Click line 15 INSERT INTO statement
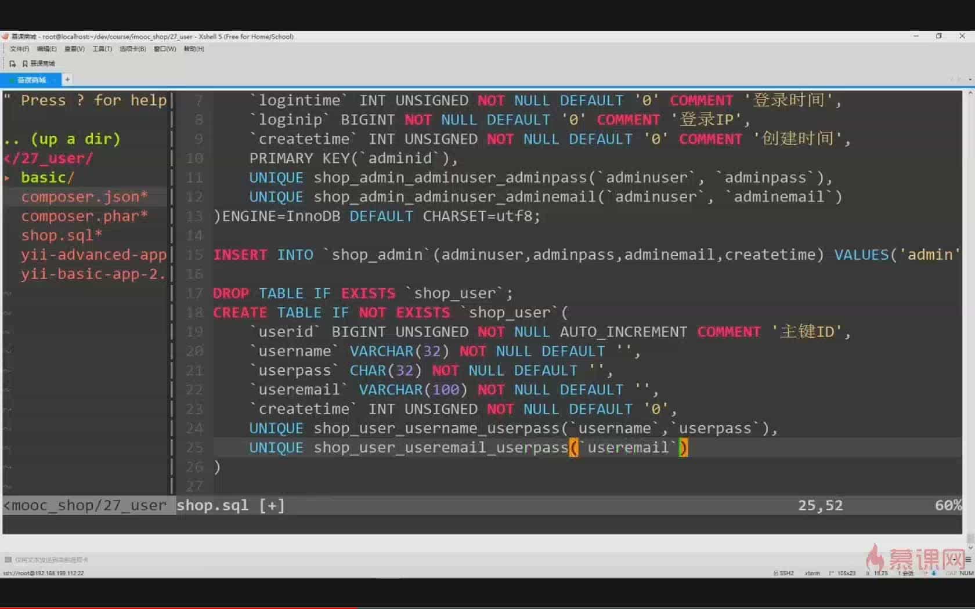 [x=586, y=255]
